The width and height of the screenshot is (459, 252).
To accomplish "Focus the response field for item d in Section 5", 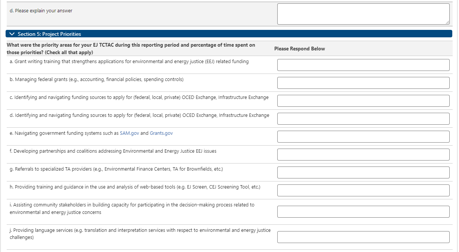I will tap(363, 119).
